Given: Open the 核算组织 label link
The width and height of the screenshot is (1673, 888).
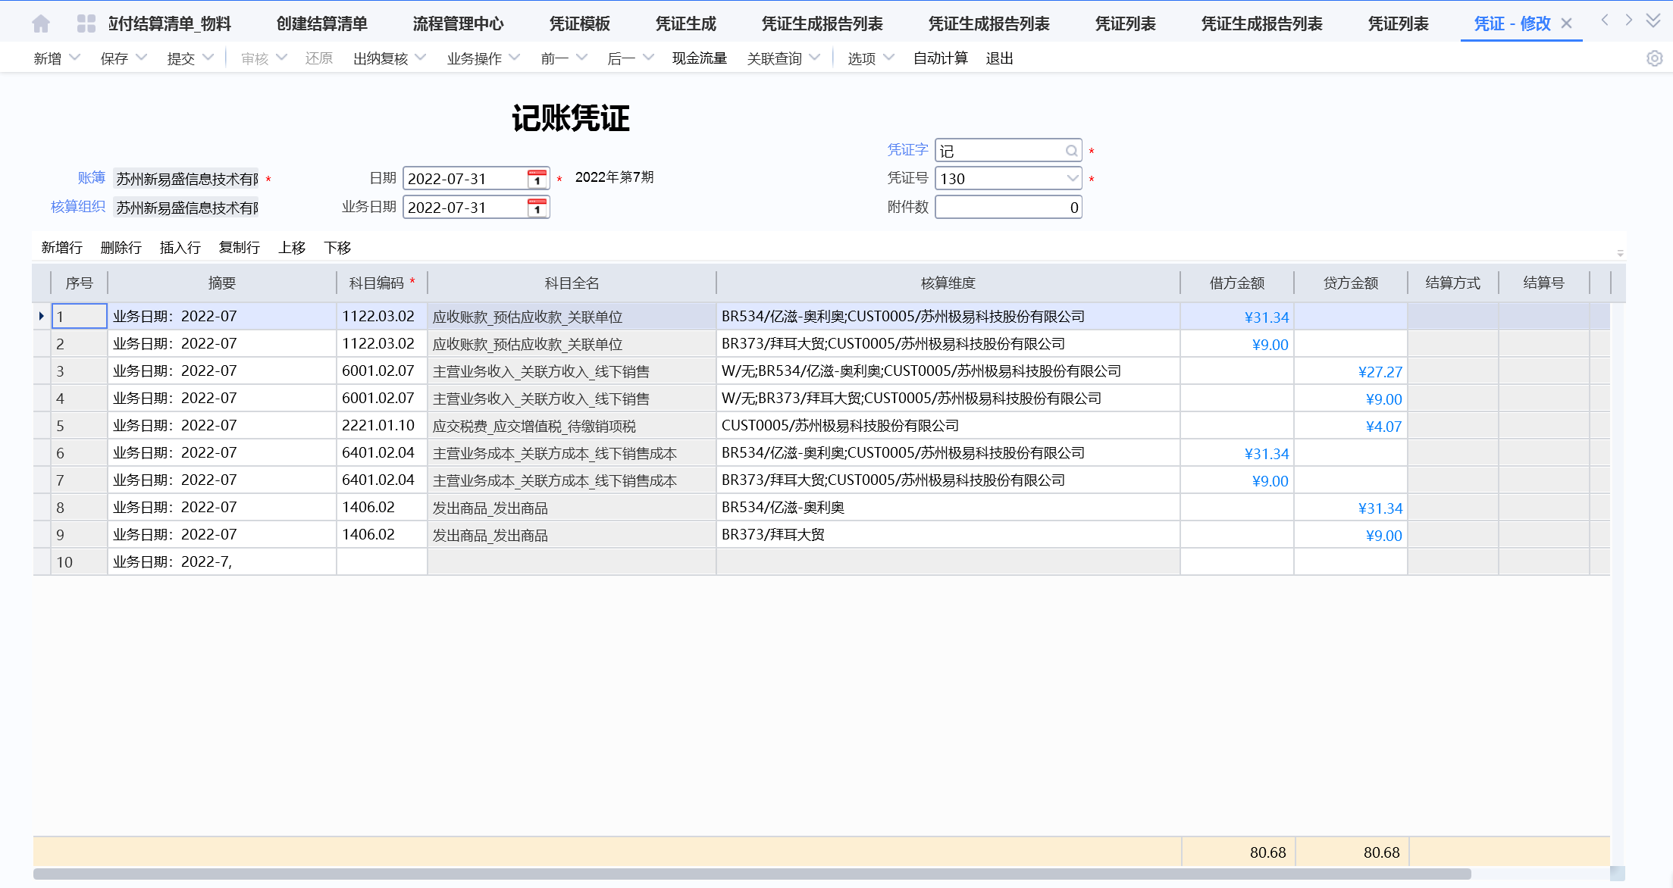Looking at the screenshot, I should coord(78,207).
